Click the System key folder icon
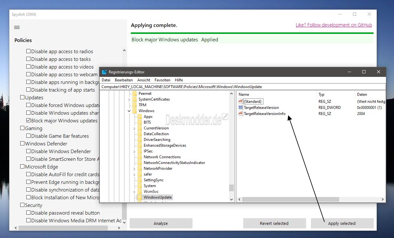Screen dimensions: 394x238 140,186
